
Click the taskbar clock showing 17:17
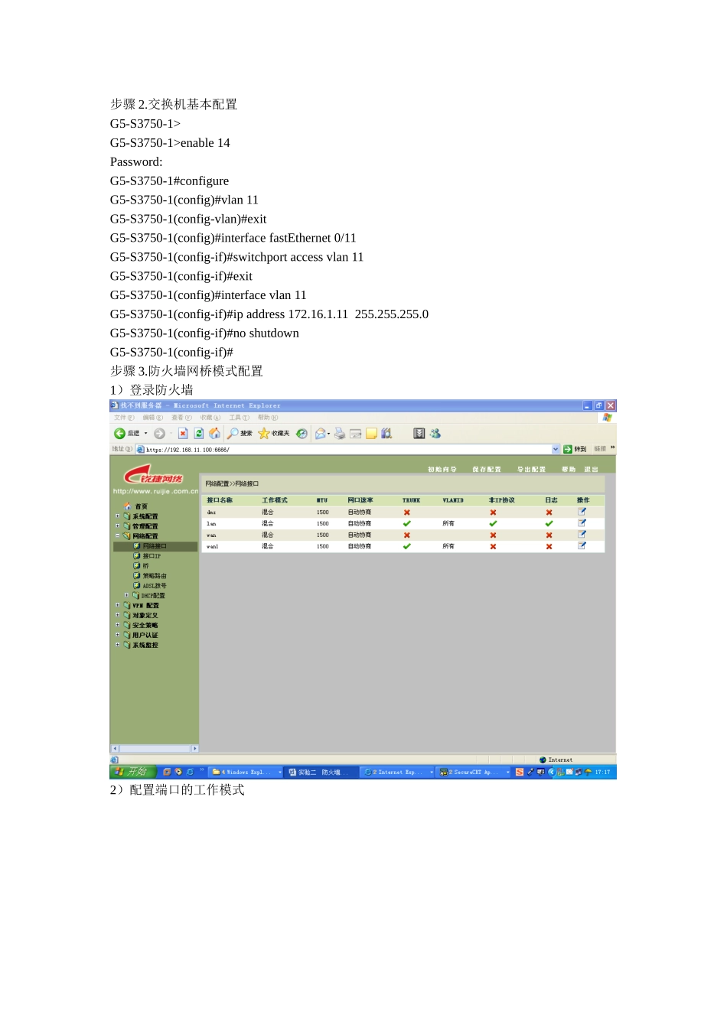point(603,773)
